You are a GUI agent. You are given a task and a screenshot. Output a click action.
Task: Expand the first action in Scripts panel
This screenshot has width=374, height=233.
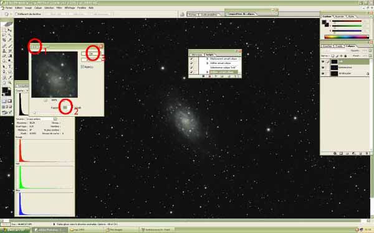coord(208,59)
